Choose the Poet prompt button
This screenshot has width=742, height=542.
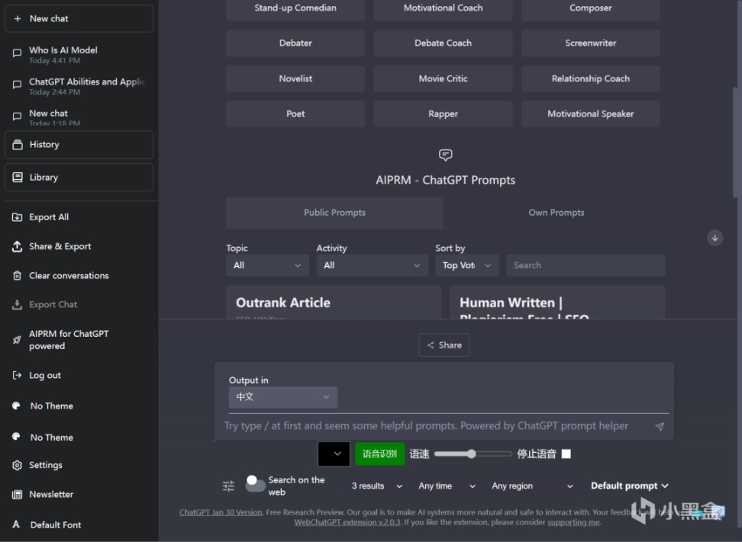pos(295,114)
